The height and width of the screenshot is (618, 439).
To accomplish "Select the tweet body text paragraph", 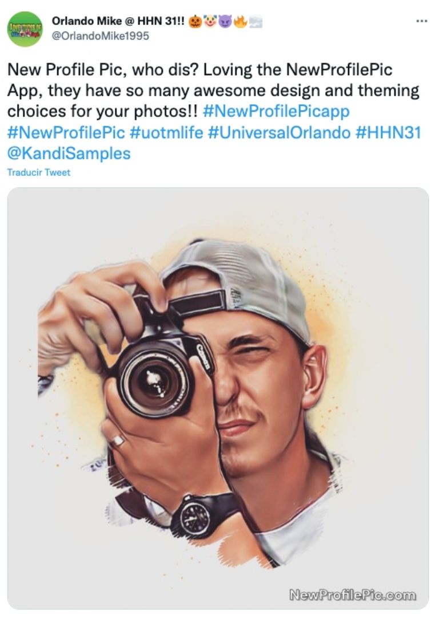I will click(214, 112).
